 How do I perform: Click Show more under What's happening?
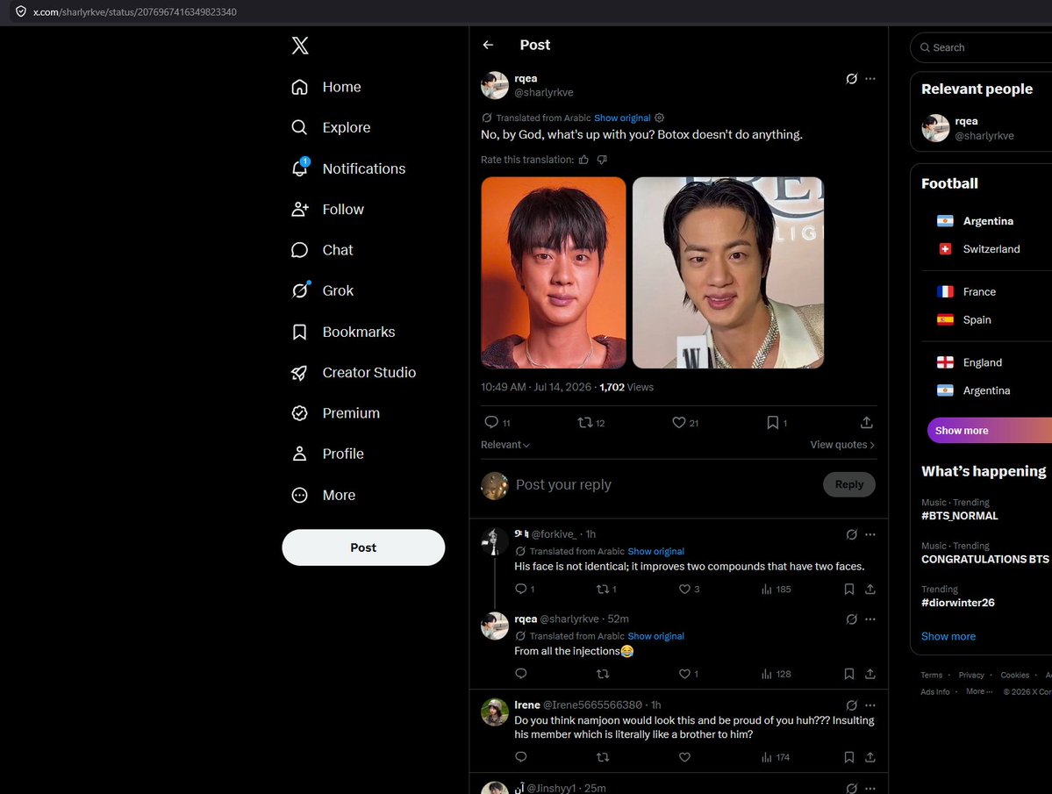[x=948, y=636]
